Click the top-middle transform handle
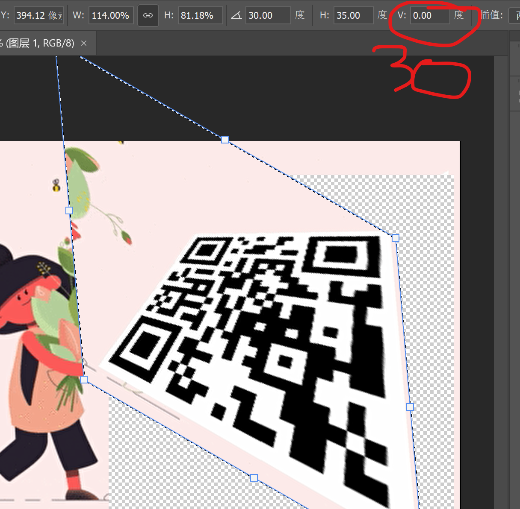The height and width of the screenshot is (509, 520). [225, 140]
